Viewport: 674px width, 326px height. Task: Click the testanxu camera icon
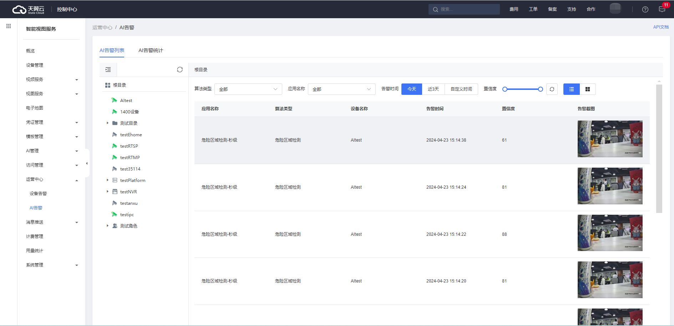point(115,203)
